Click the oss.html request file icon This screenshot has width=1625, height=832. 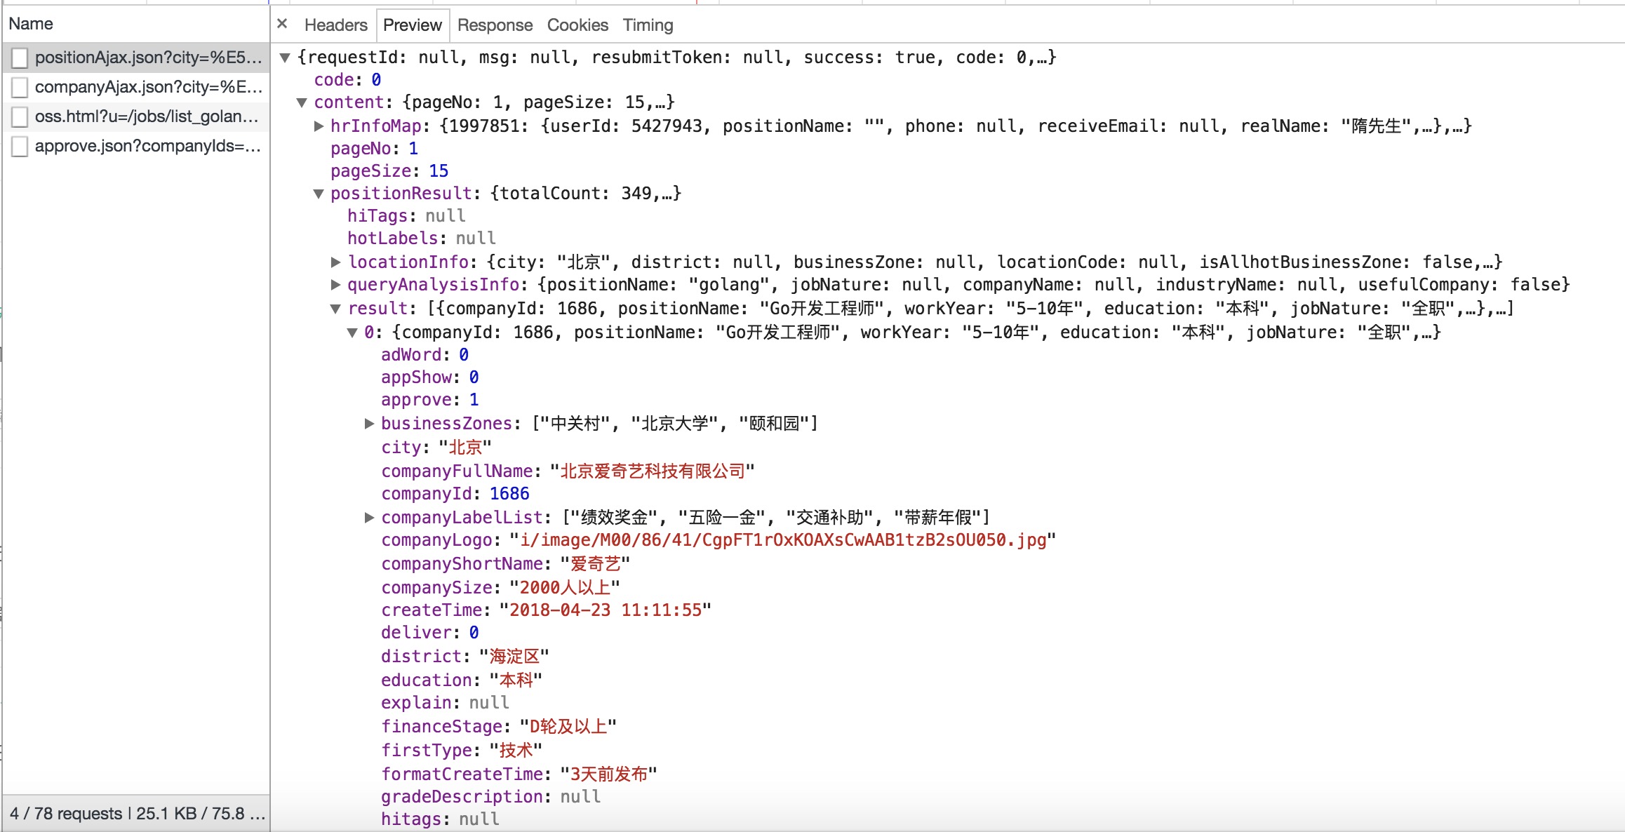pyautogui.click(x=20, y=116)
